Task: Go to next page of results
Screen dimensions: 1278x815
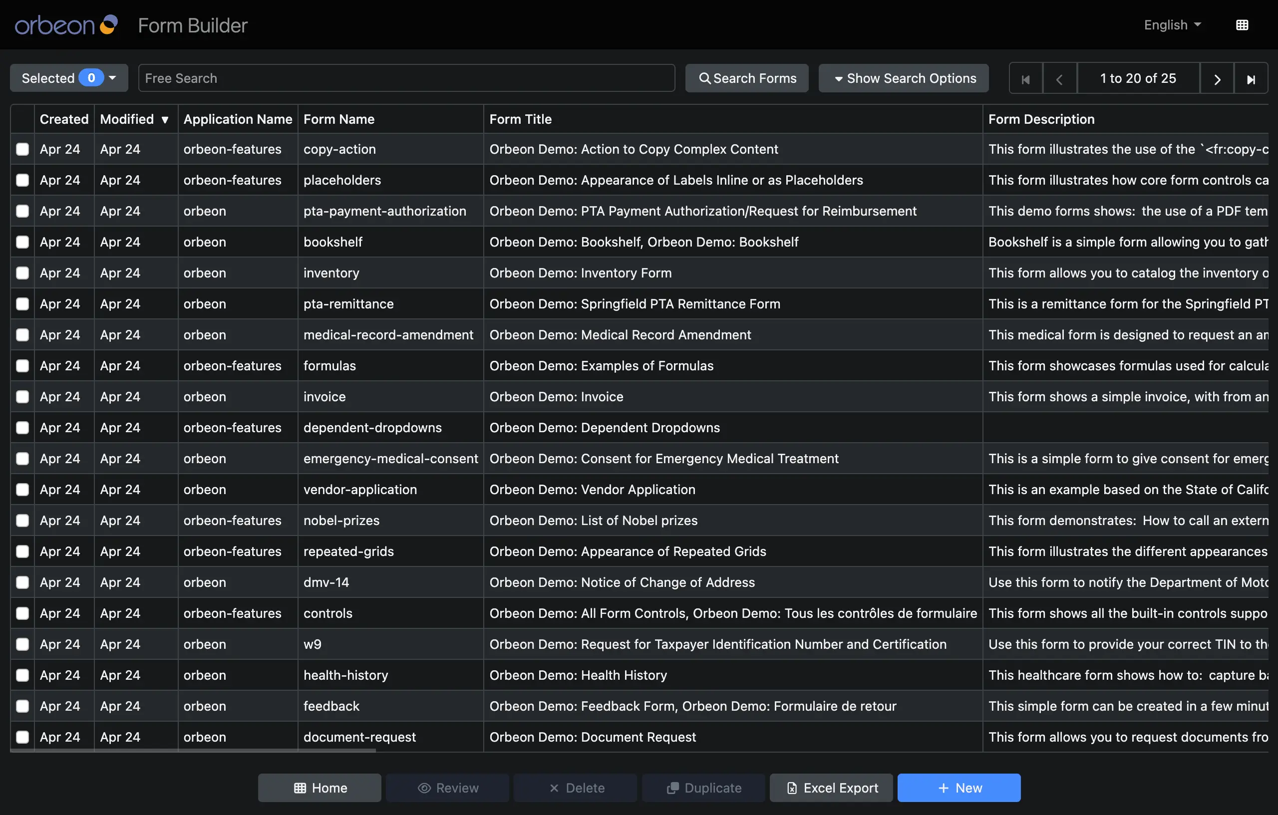Action: (x=1217, y=78)
